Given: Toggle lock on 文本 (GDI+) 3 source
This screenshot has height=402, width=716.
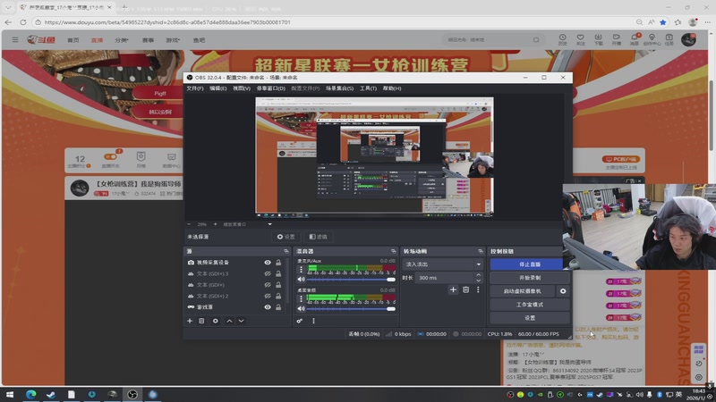Looking at the screenshot, I should pos(278,274).
